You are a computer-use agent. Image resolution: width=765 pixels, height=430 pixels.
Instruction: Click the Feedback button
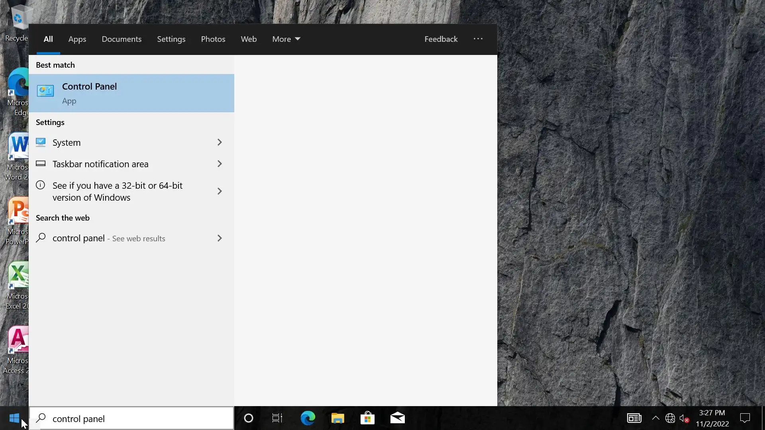[x=441, y=39]
